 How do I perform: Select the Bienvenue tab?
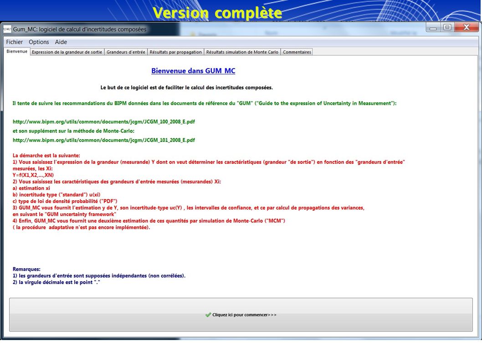point(16,51)
